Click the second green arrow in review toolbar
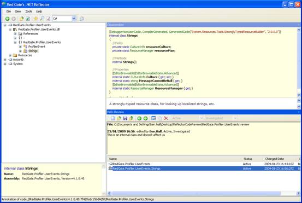This screenshot has height=203, width=302. click(x=146, y=118)
